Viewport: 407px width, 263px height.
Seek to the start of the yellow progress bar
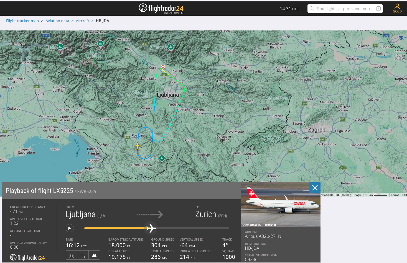85,228
